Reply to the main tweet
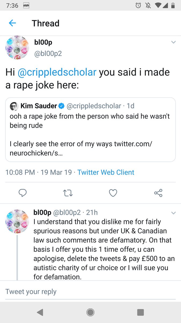Viewport: 181px width, 323px height. pyautogui.click(x=23, y=193)
